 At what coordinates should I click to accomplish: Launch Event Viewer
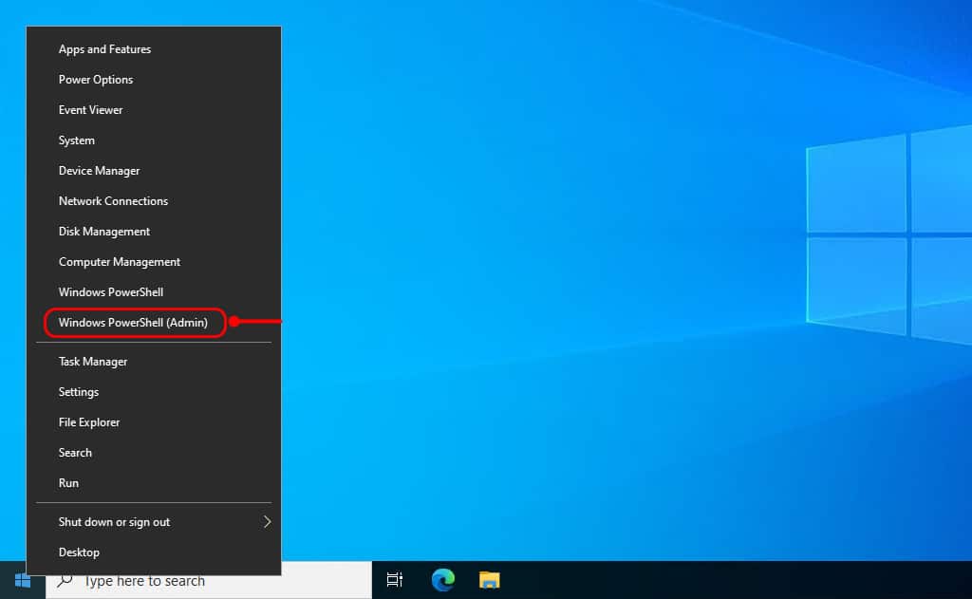(154, 110)
